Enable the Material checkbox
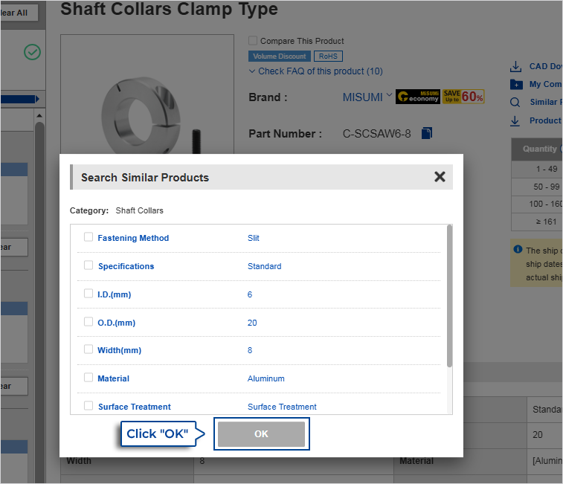 pos(89,378)
